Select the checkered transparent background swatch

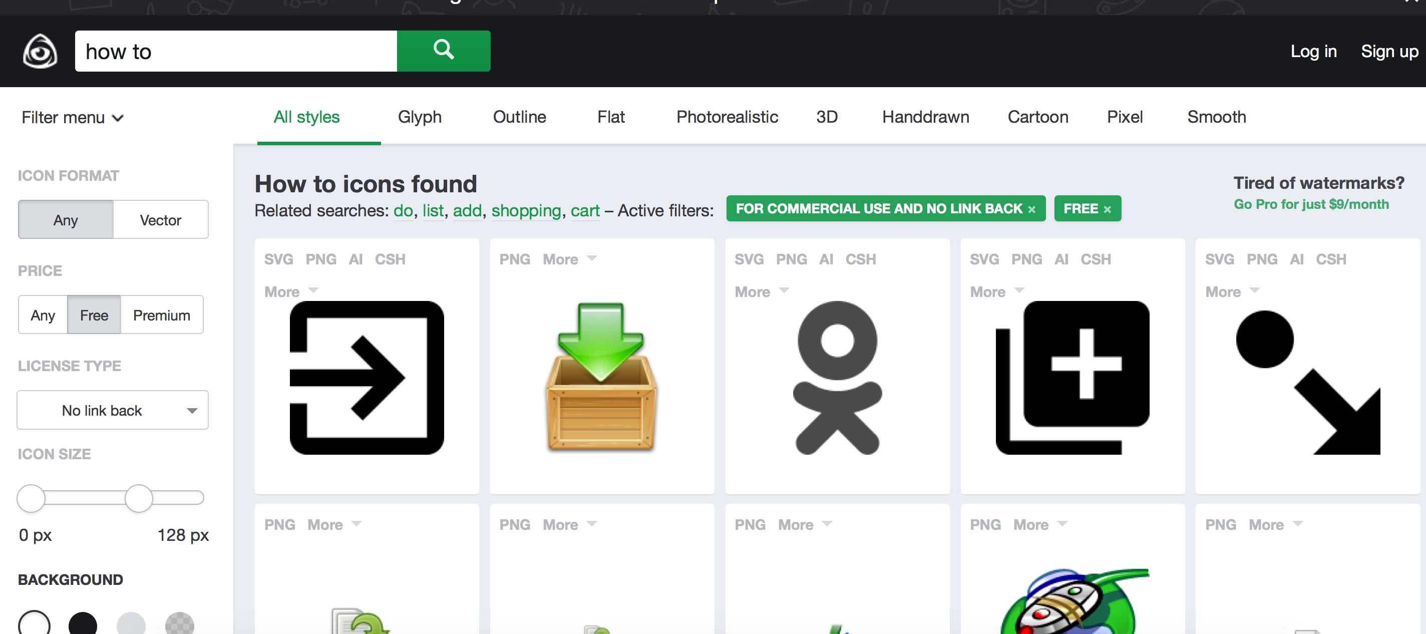coord(180,623)
